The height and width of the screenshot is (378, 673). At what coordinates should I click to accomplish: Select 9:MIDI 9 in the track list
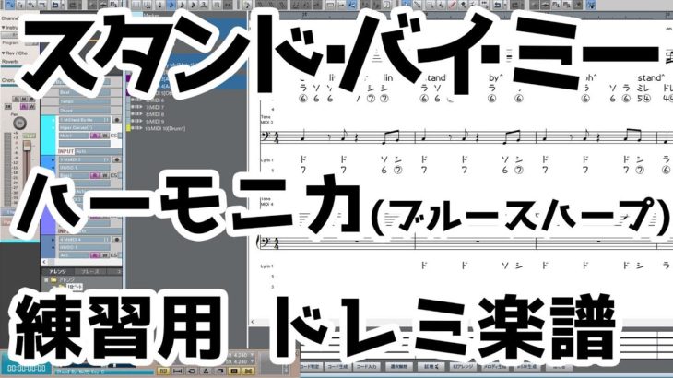pos(155,122)
